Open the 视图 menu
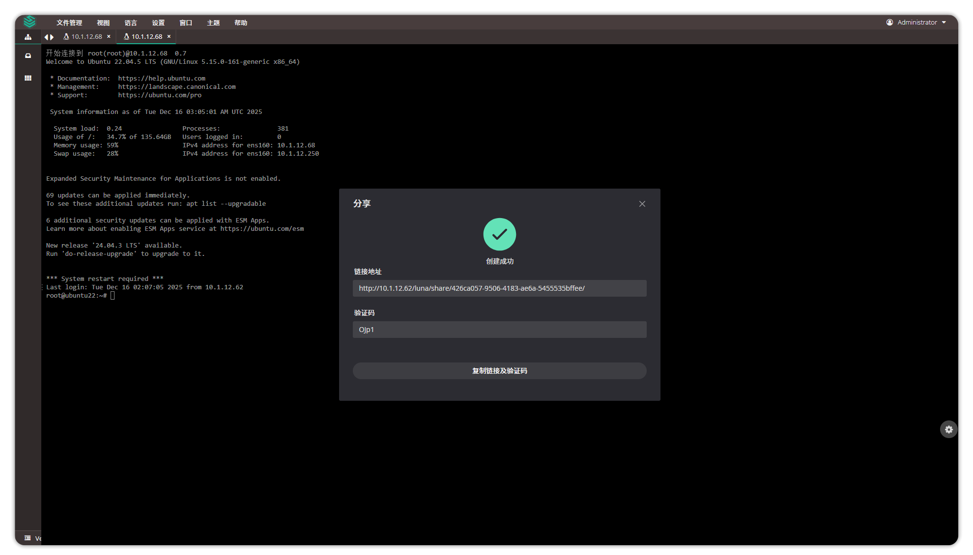This screenshot has width=973, height=555. (x=103, y=23)
